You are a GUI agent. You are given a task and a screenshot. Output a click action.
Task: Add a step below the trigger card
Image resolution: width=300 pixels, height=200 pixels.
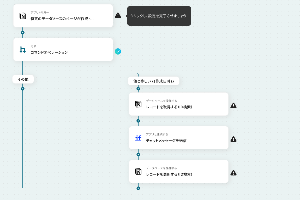[23, 33]
